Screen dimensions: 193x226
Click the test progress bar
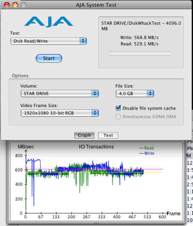click(x=139, y=53)
